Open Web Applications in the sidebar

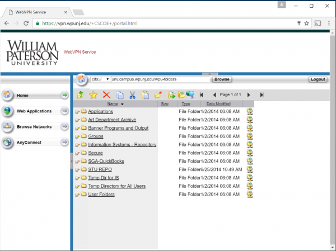(34, 111)
